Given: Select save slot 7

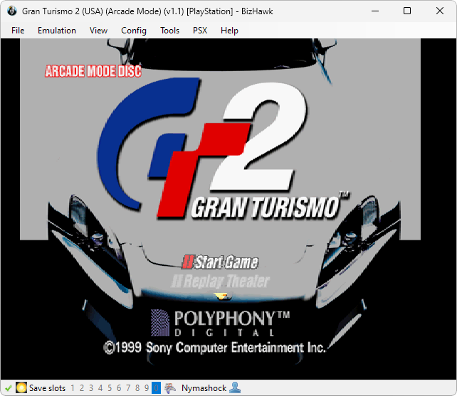Looking at the screenshot, I should tap(128, 388).
